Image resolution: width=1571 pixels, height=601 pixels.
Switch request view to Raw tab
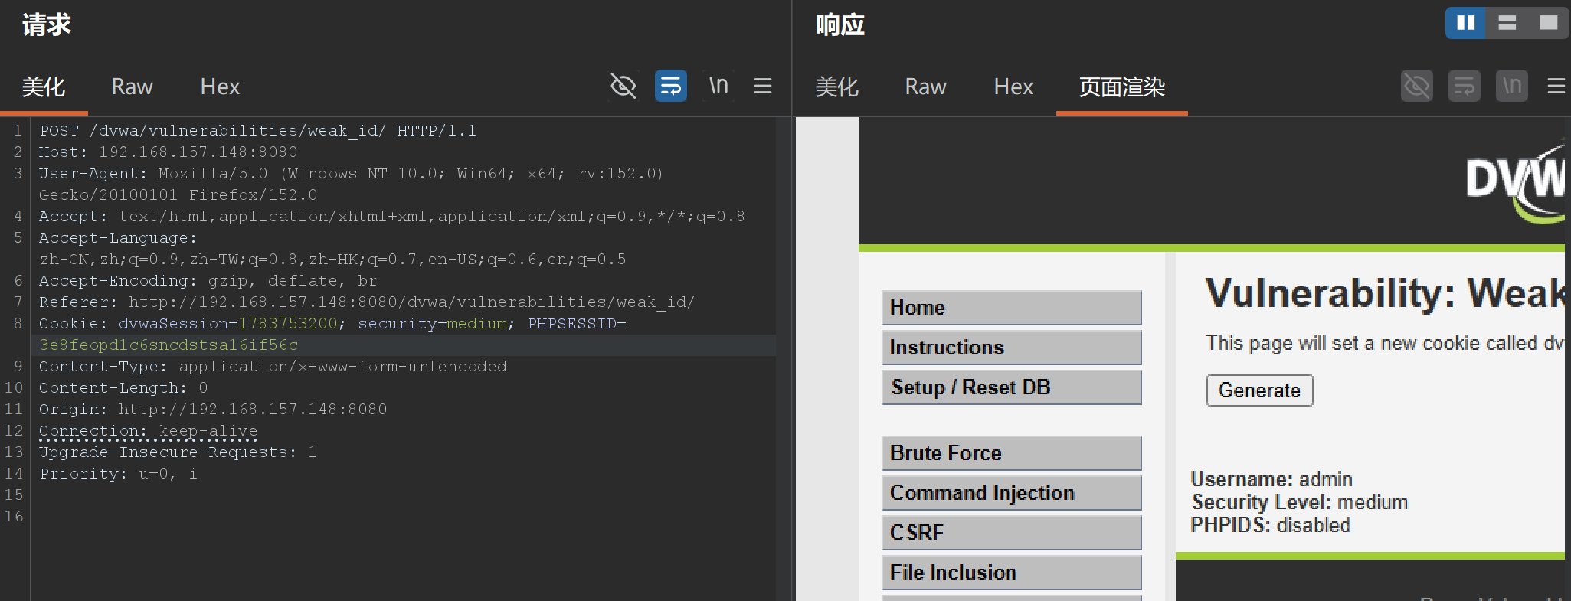[132, 87]
